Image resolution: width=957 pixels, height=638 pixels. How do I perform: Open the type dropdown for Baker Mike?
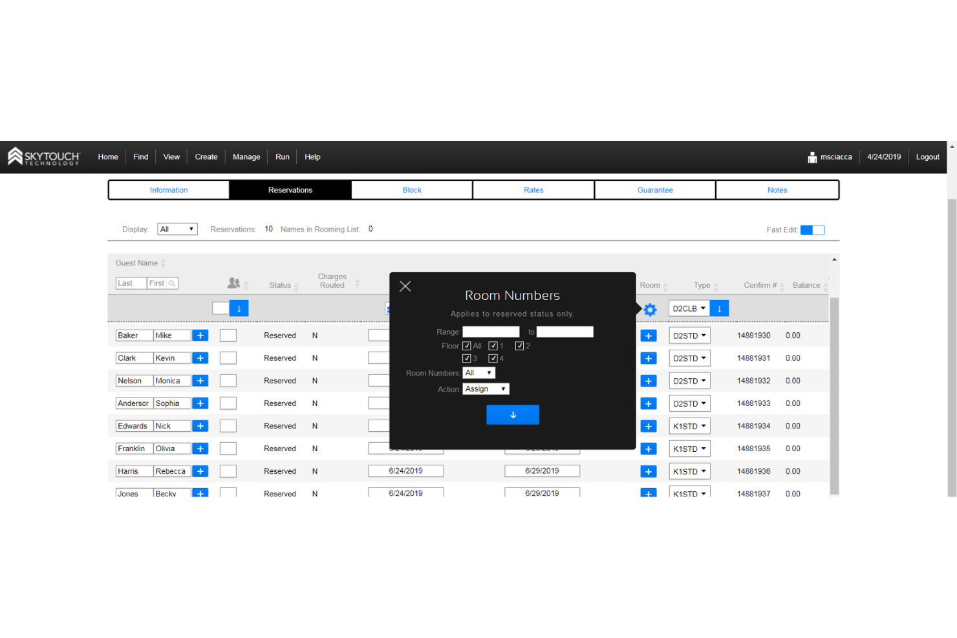(x=689, y=335)
